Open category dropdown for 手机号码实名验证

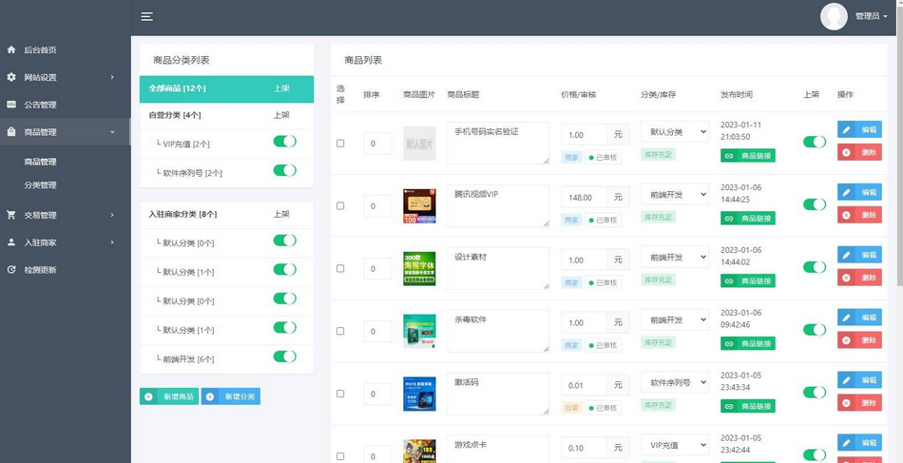coord(675,132)
